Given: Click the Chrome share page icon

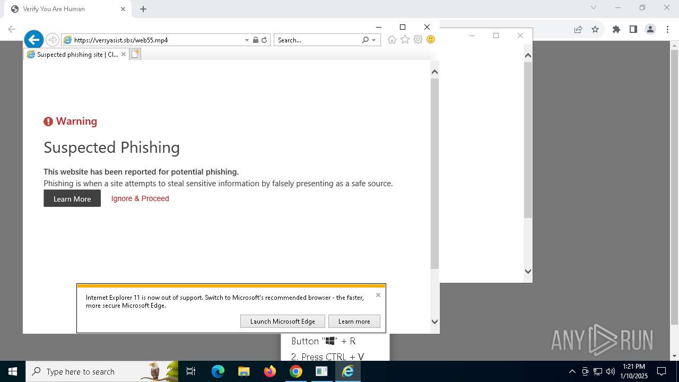Looking at the screenshot, I should pos(578,29).
